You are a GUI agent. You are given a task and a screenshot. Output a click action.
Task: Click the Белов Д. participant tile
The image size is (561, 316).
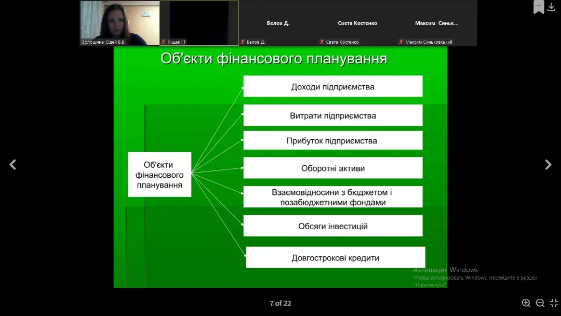coord(278,23)
